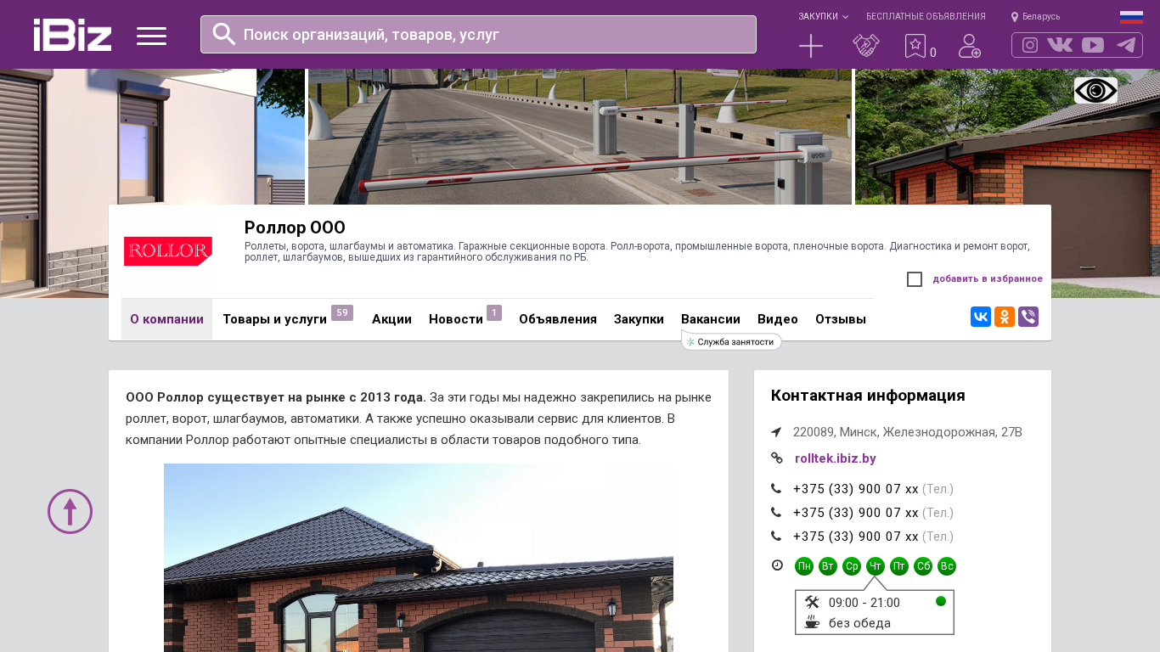Image resolution: width=1160 pixels, height=652 pixels.
Task: Click the user registration icon
Action: click(x=969, y=46)
